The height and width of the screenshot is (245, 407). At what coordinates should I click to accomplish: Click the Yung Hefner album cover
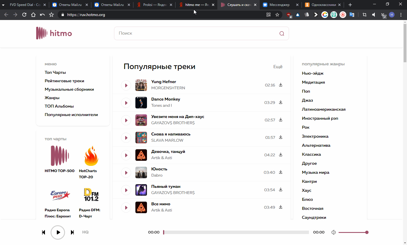[x=141, y=85]
